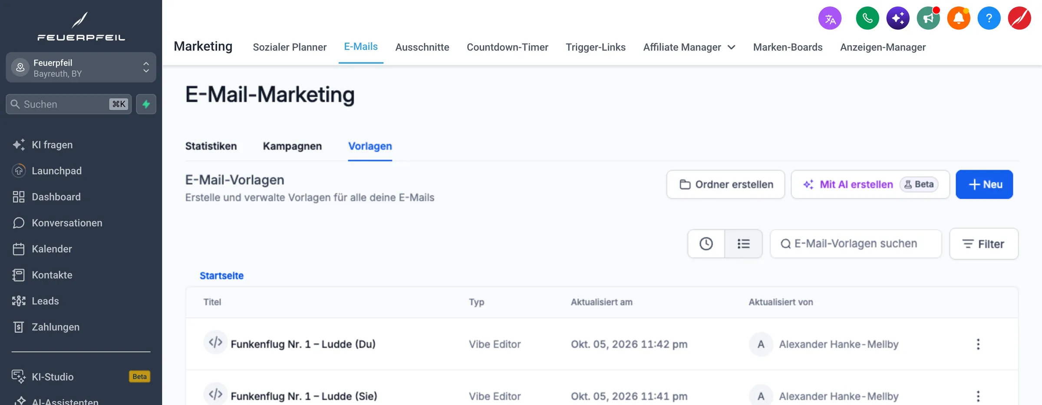Viewport: 1042px width, 405px height.
Task: Open the orange notifications bell
Action: pyautogui.click(x=959, y=18)
